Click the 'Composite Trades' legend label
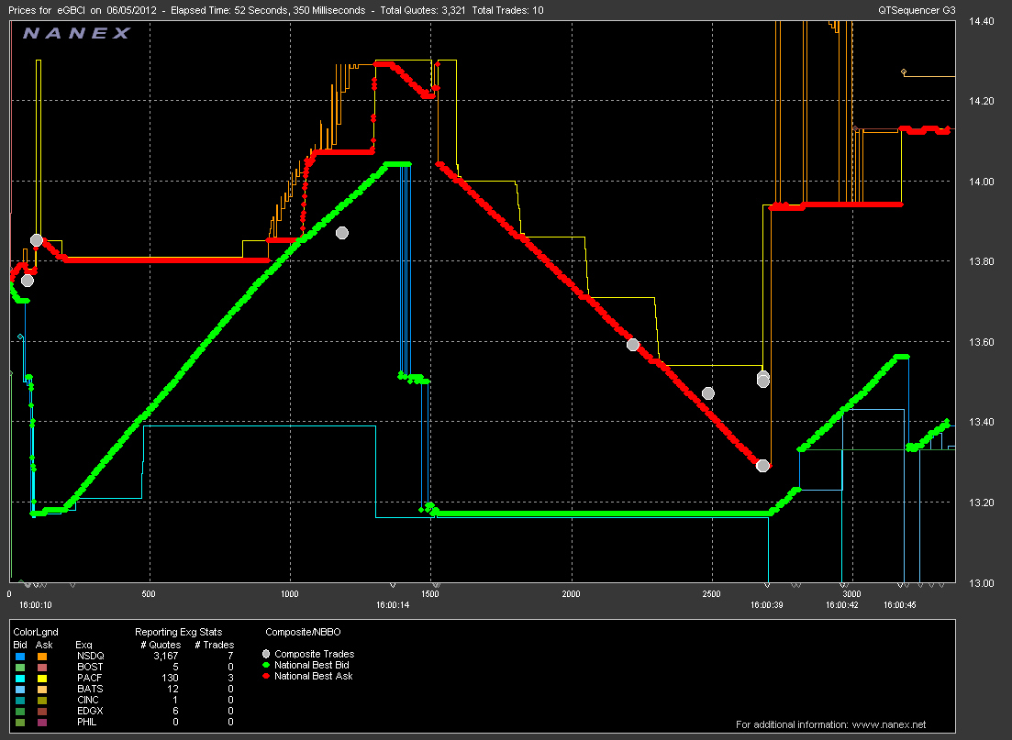This screenshot has height=740, width=1012. point(315,654)
